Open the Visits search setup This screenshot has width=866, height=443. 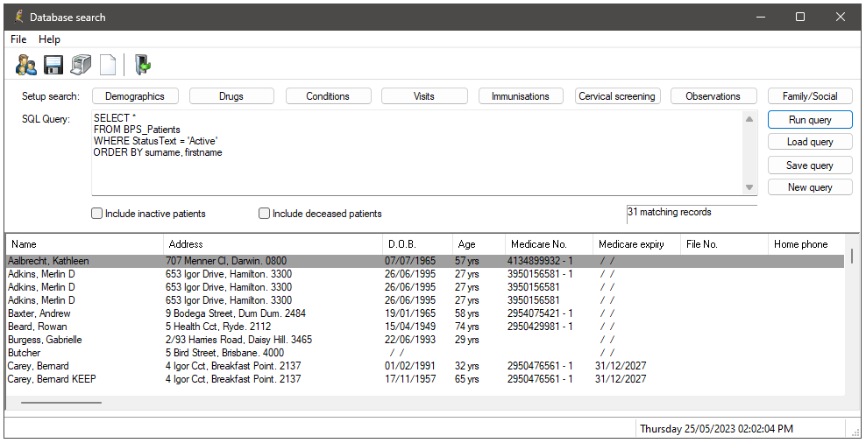[424, 96]
